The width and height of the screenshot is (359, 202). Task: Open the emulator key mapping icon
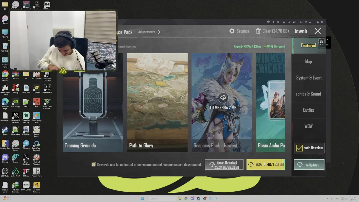tap(284, 22)
